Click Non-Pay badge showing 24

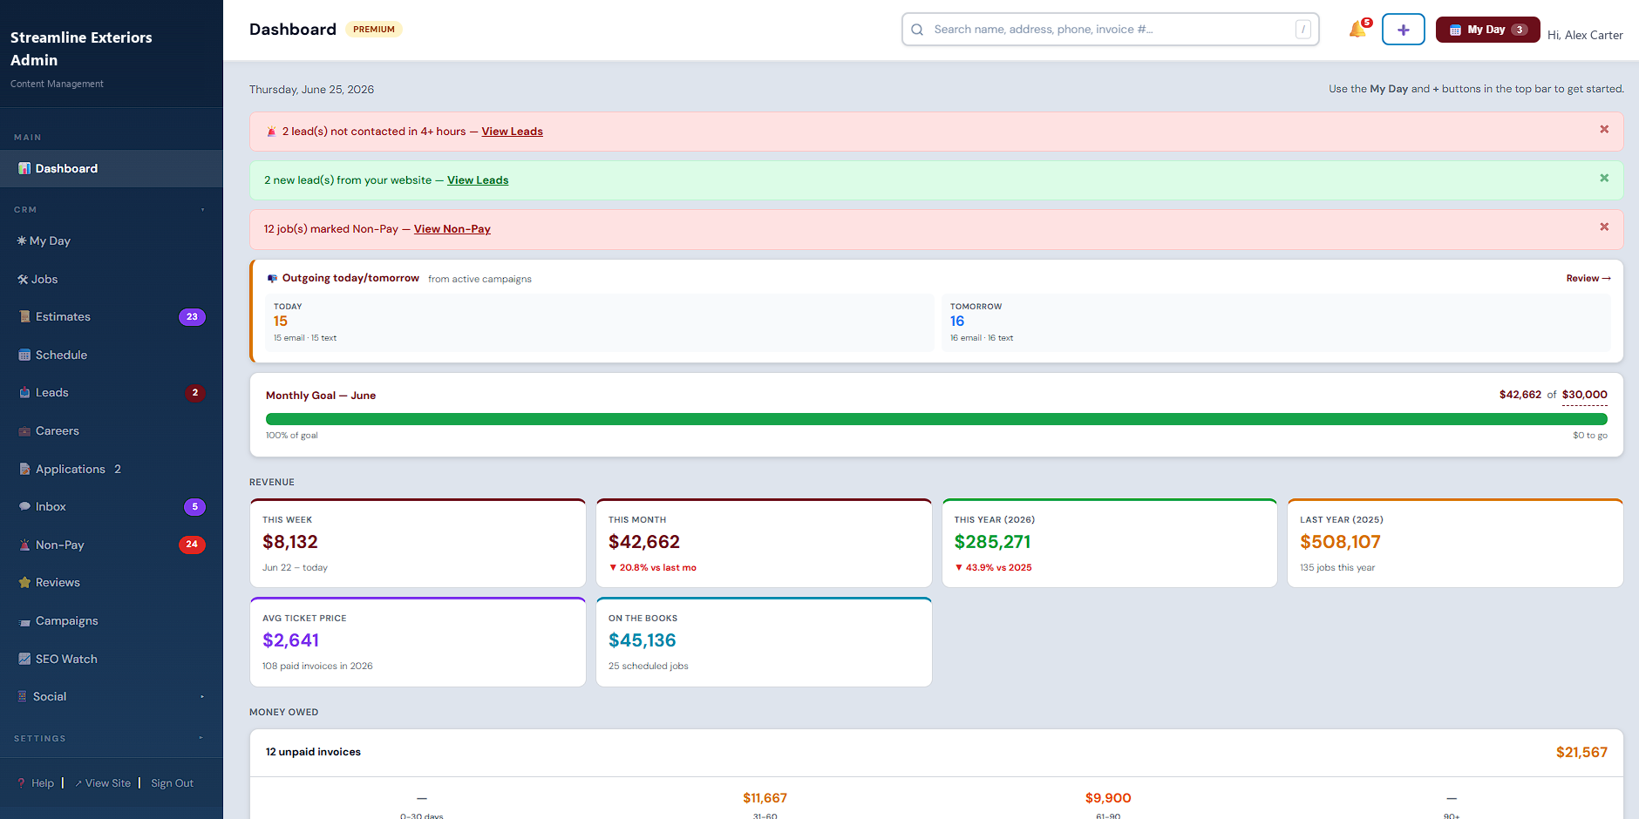192,545
